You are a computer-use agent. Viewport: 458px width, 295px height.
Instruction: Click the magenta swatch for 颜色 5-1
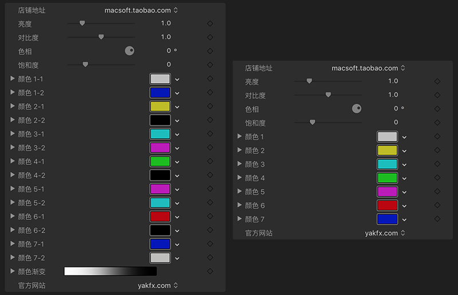160,189
